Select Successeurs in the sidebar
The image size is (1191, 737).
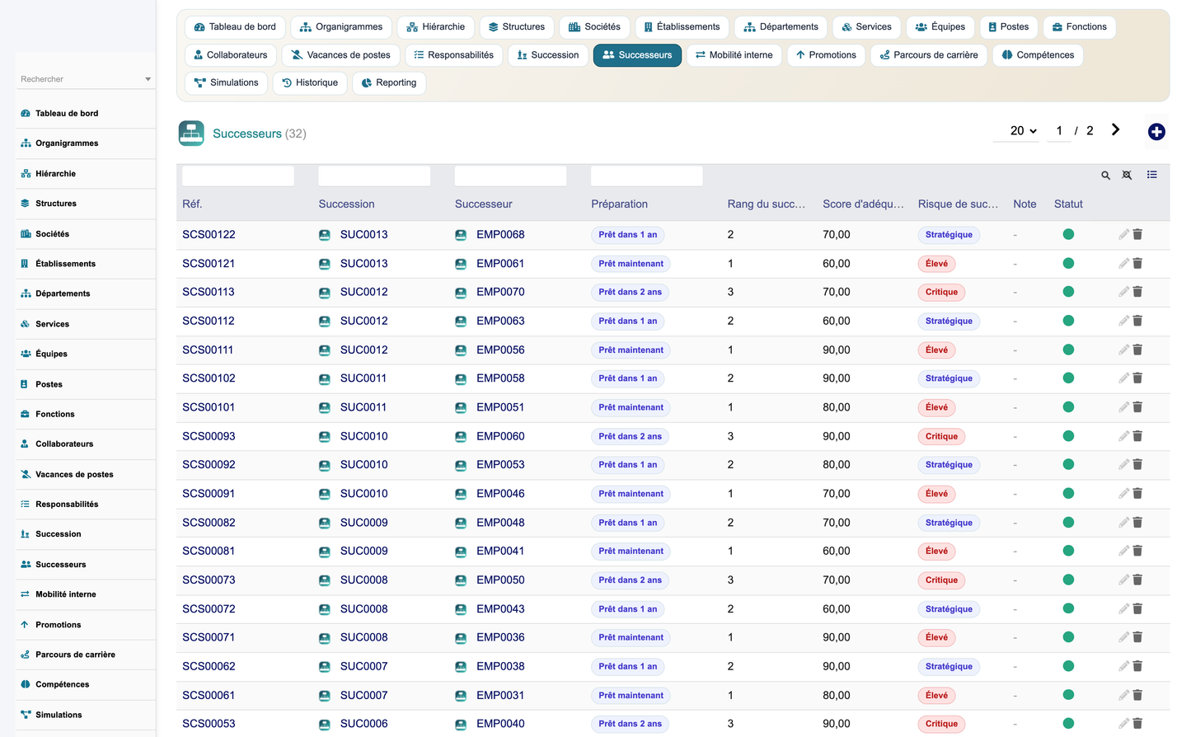tap(60, 565)
